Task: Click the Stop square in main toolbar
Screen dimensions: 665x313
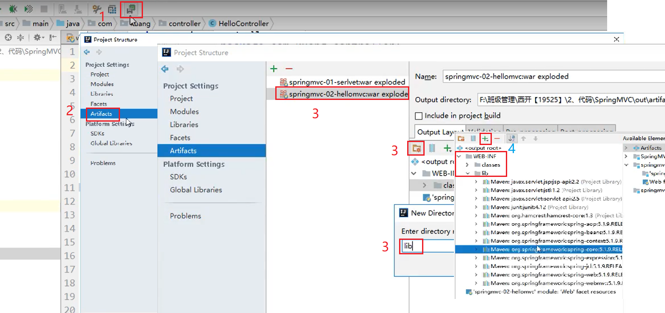Action: point(44,9)
